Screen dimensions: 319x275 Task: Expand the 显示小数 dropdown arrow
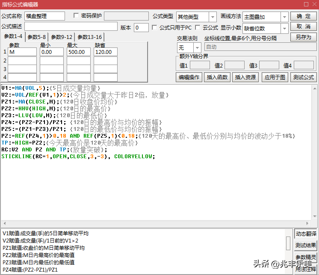pyautogui.click(x=284, y=29)
